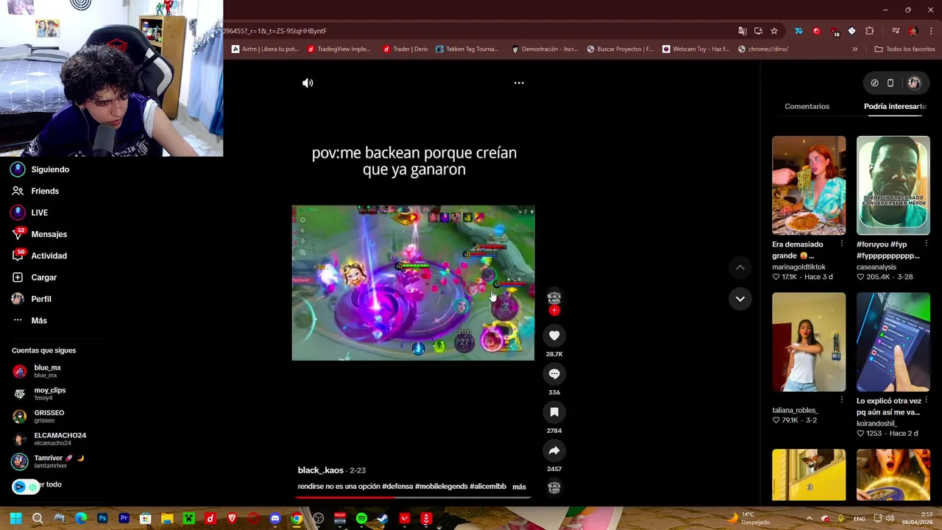Open the TikTok coins icon in top pill
The width and height of the screenshot is (942, 530).
coord(874,83)
